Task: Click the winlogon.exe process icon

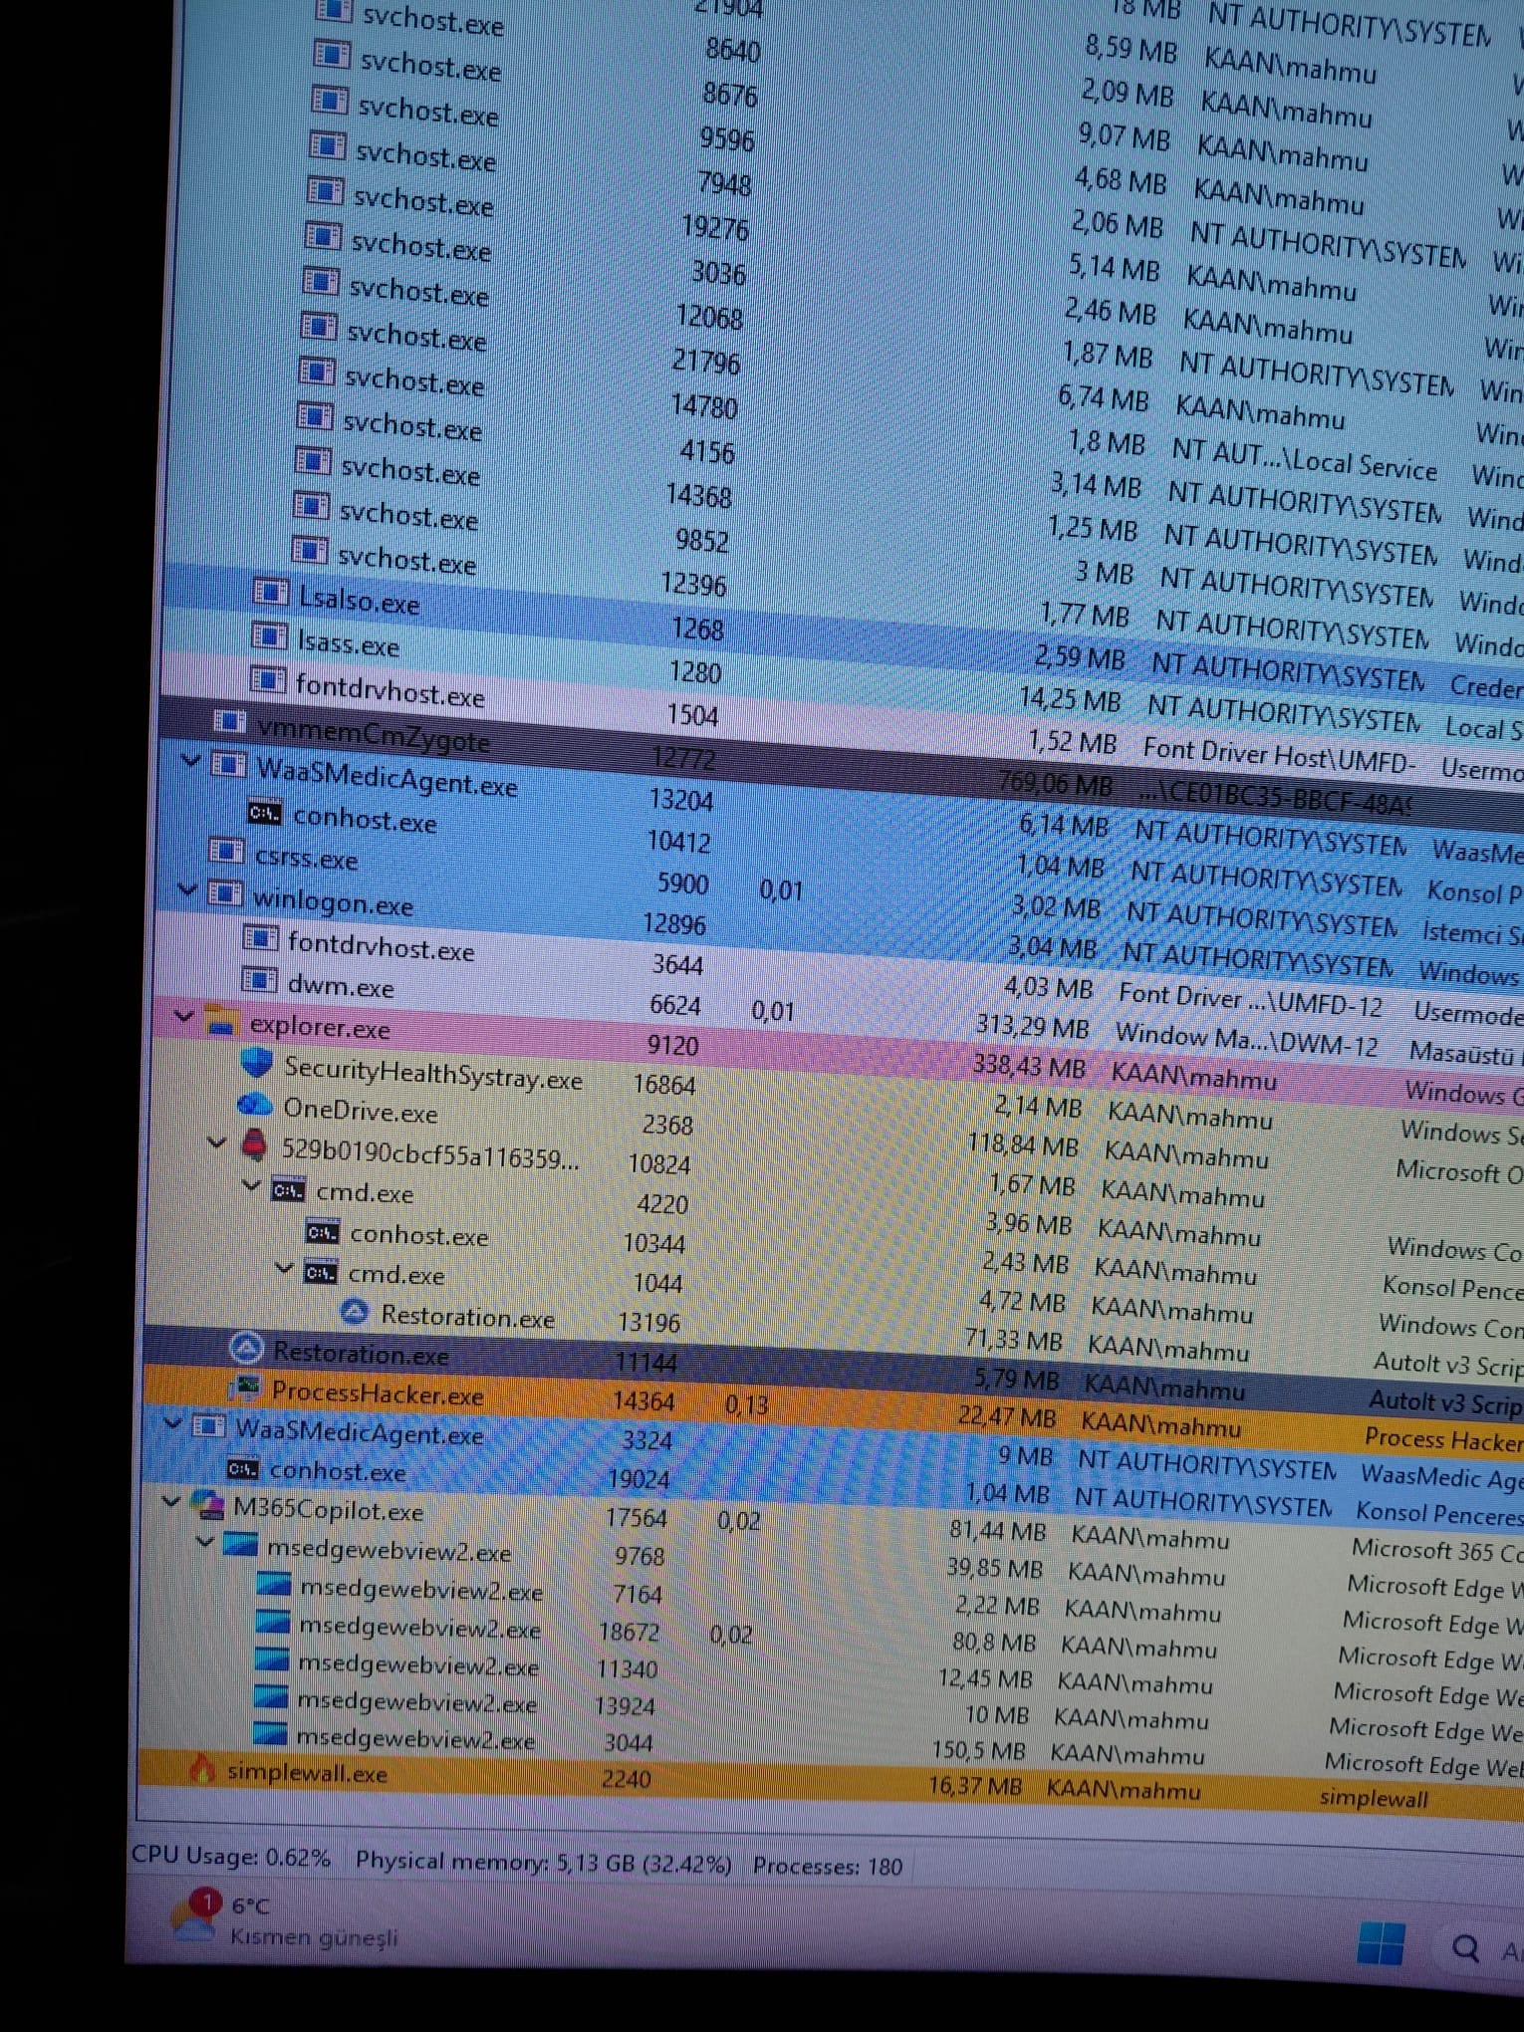Action: point(224,893)
